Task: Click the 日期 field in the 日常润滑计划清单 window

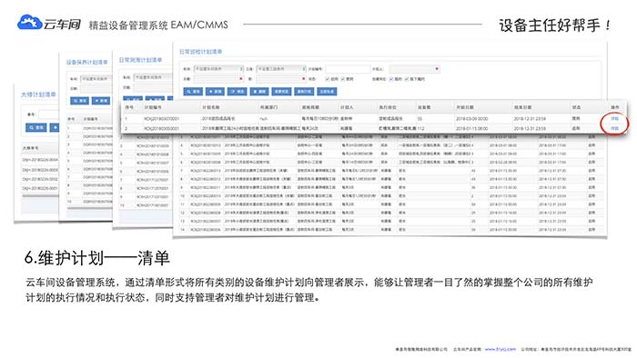Action: click(154, 87)
